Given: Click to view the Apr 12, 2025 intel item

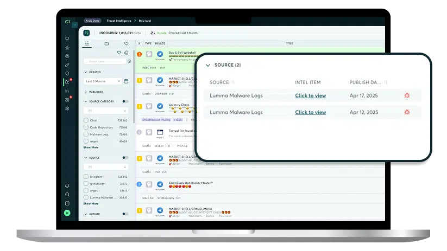Looking at the screenshot, I should [310, 112].
